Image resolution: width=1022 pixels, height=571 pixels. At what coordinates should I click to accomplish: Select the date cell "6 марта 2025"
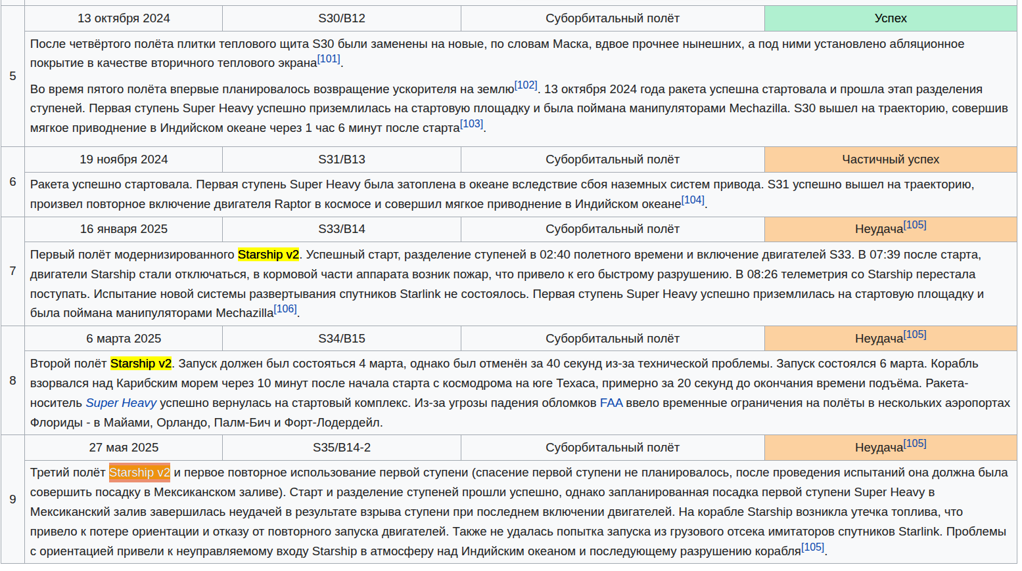click(124, 339)
